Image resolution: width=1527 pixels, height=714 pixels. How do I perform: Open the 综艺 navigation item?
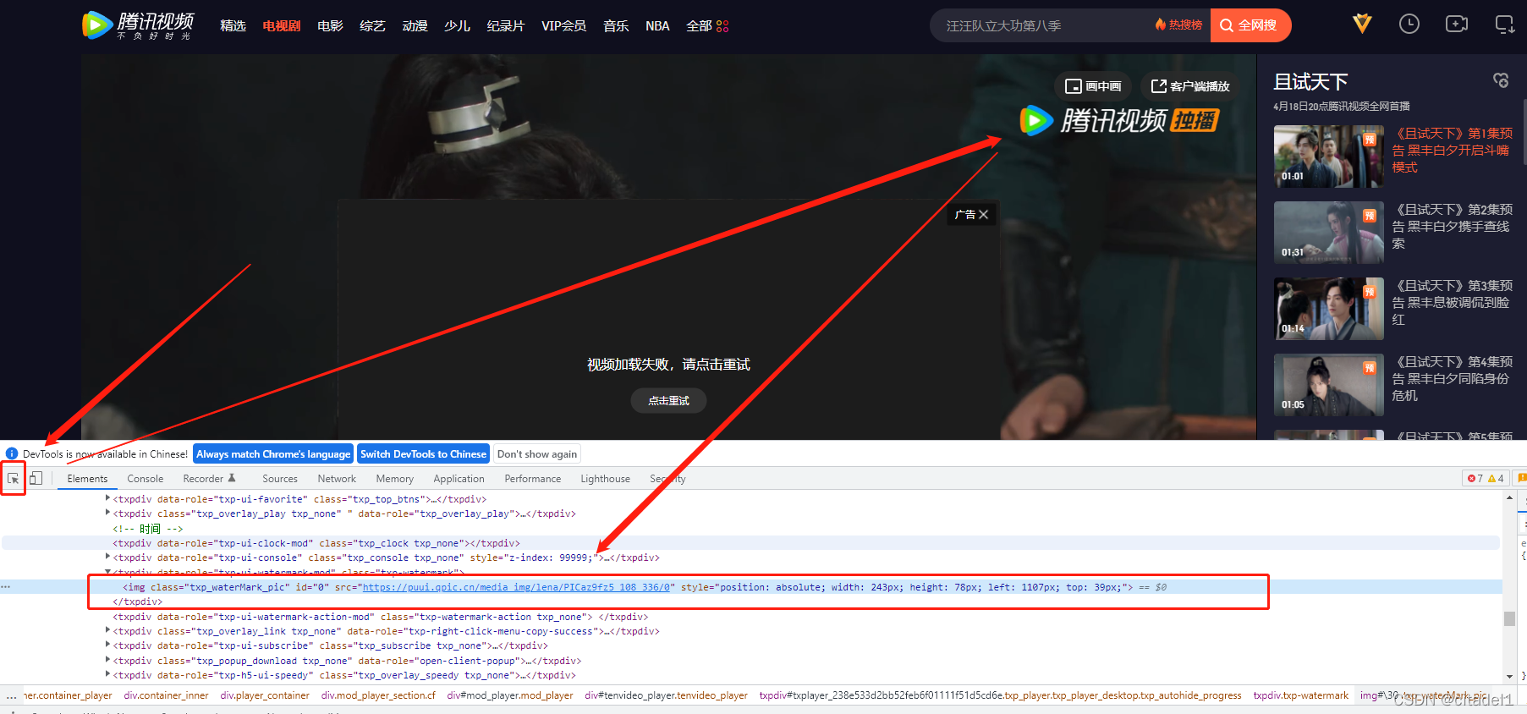pos(372,26)
